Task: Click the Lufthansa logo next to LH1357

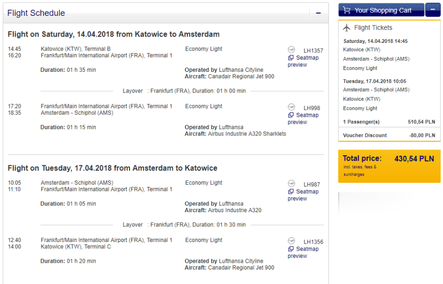Action: [x=291, y=50]
